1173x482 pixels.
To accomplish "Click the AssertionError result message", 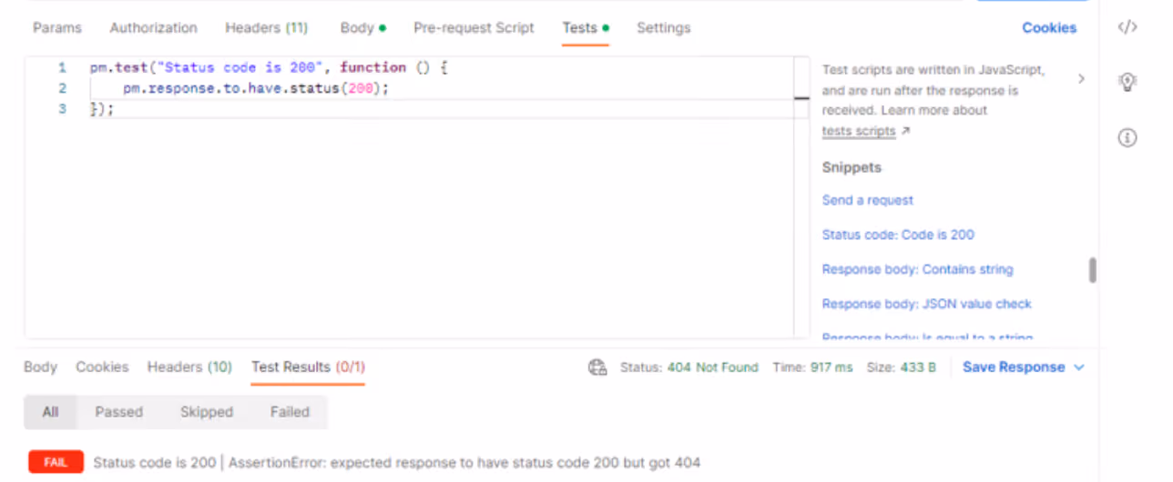I will tap(464, 463).
